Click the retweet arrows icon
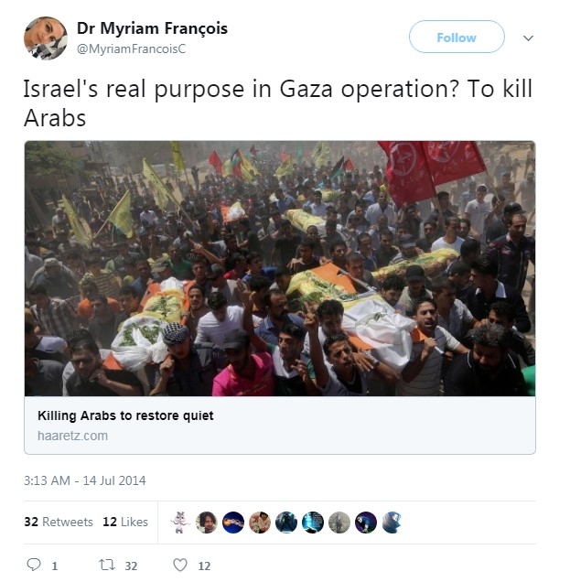The height and width of the screenshot is (582, 570). click(x=107, y=565)
